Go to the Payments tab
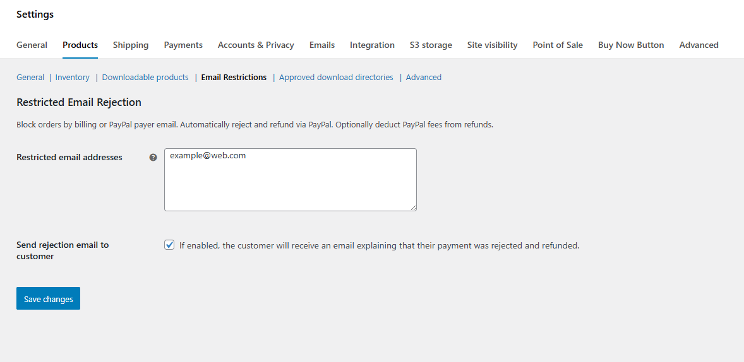The height and width of the screenshot is (362, 744). pyautogui.click(x=183, y=45)
